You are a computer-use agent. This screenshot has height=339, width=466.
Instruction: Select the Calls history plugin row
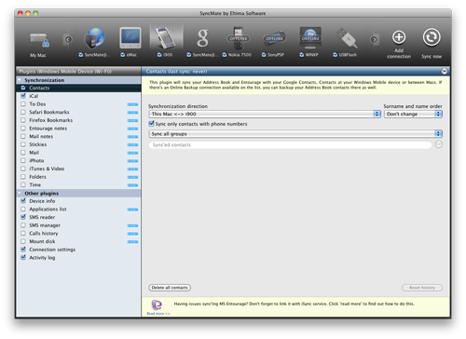click(x=78, y=233)
